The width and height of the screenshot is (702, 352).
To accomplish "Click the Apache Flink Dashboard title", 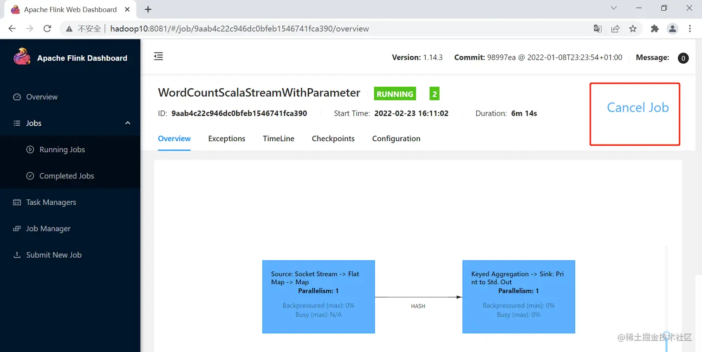I will coord(82,58).
